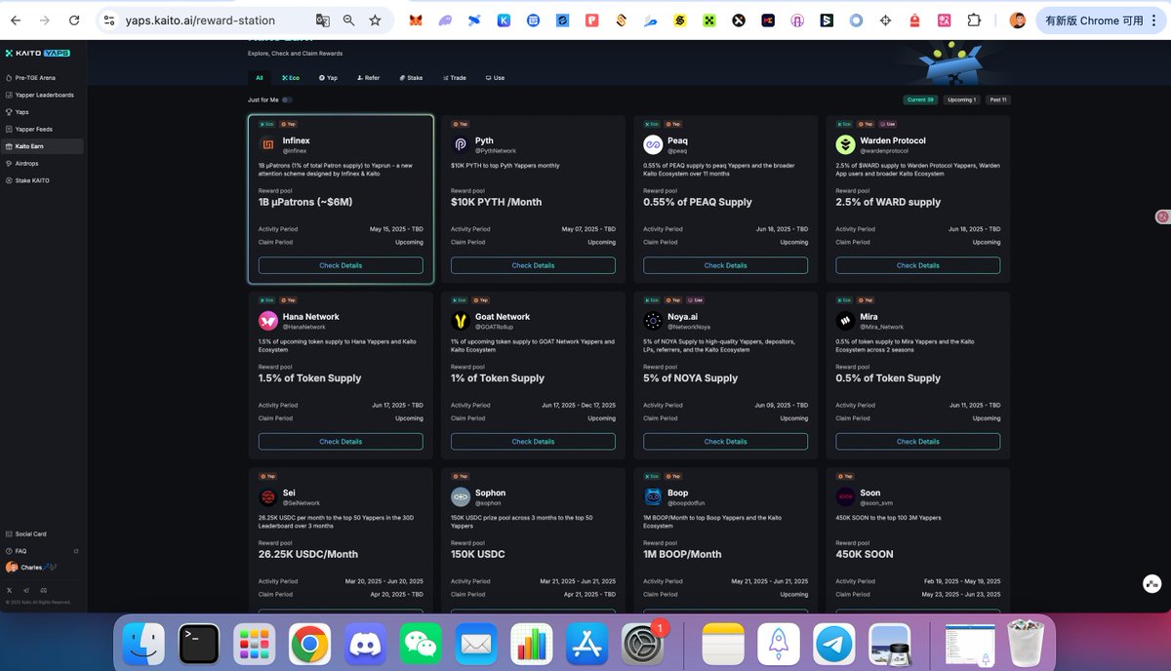
Task: Open Yapper Leaderboards in sidebar
Action: (43, 95)
